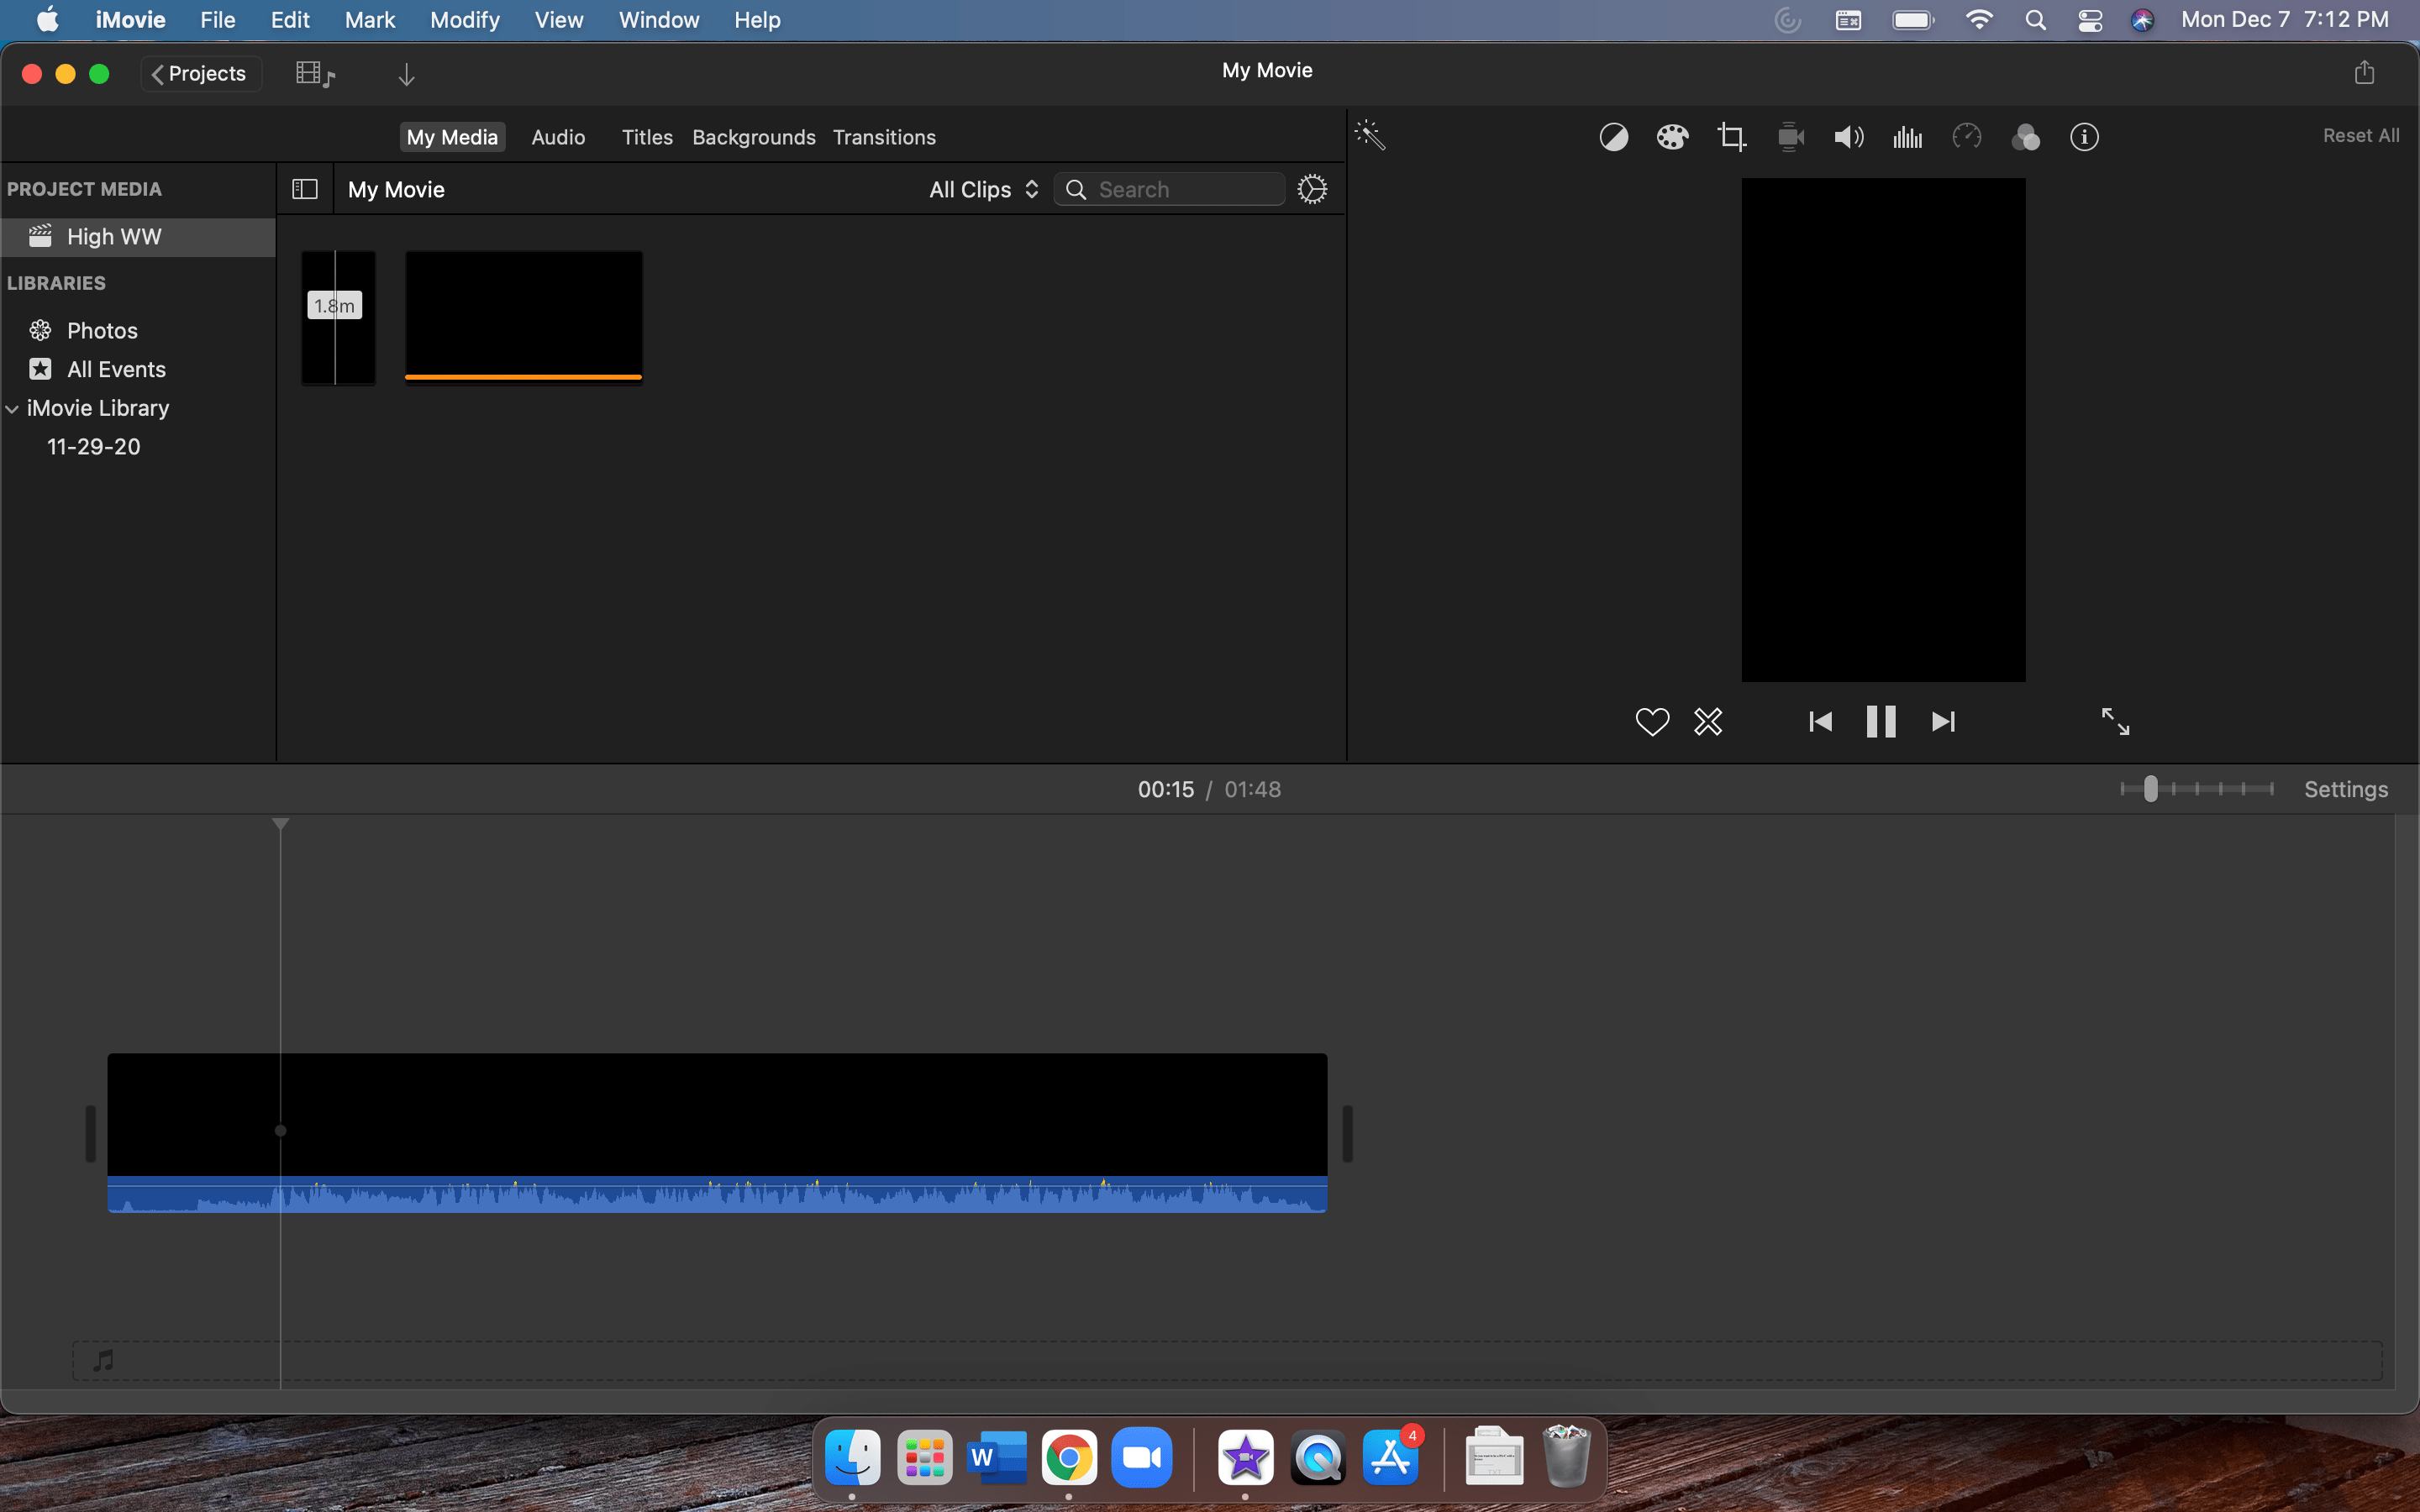
Task: Open the volume adjustment control
Action: [x=1848, y=137]
